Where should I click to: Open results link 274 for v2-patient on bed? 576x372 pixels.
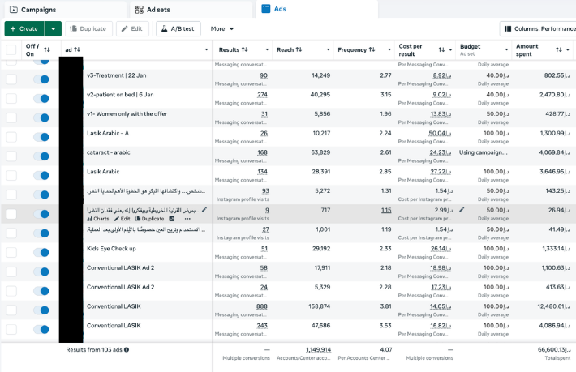coord(262,95)
